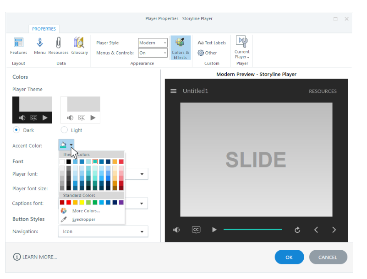This screenshot has width=367, height=279.
Task: Click the closed captions button in preview
Action: click(x=196, y=230)
